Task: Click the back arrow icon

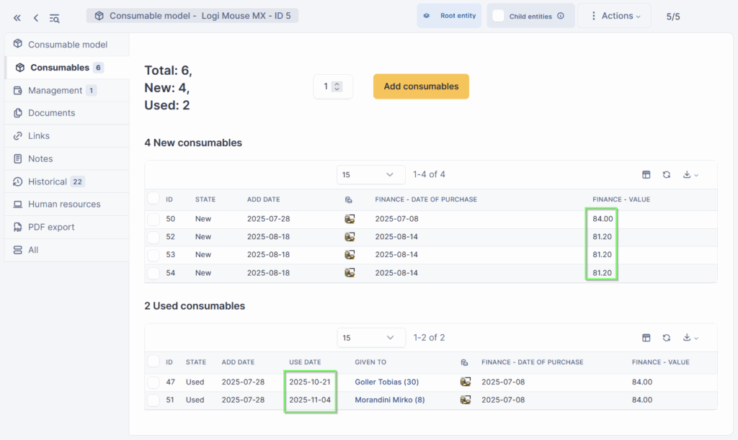Action: 35,18
